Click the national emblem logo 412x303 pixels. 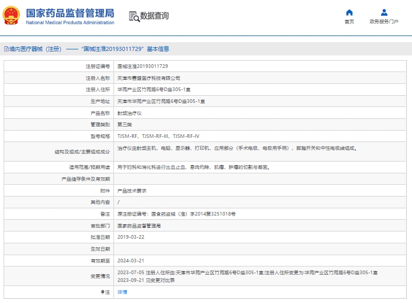click(11, 15)
